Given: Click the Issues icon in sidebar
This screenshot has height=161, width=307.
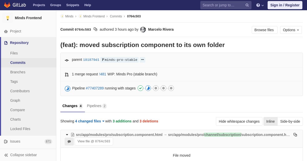Looking at the screenshot, I should pyautogui.click(x=6, y=142).
